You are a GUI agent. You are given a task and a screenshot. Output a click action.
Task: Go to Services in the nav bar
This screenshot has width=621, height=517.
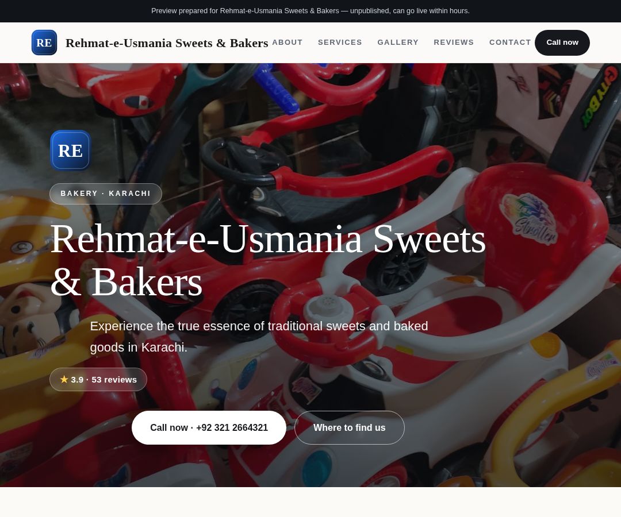point(340,43)
